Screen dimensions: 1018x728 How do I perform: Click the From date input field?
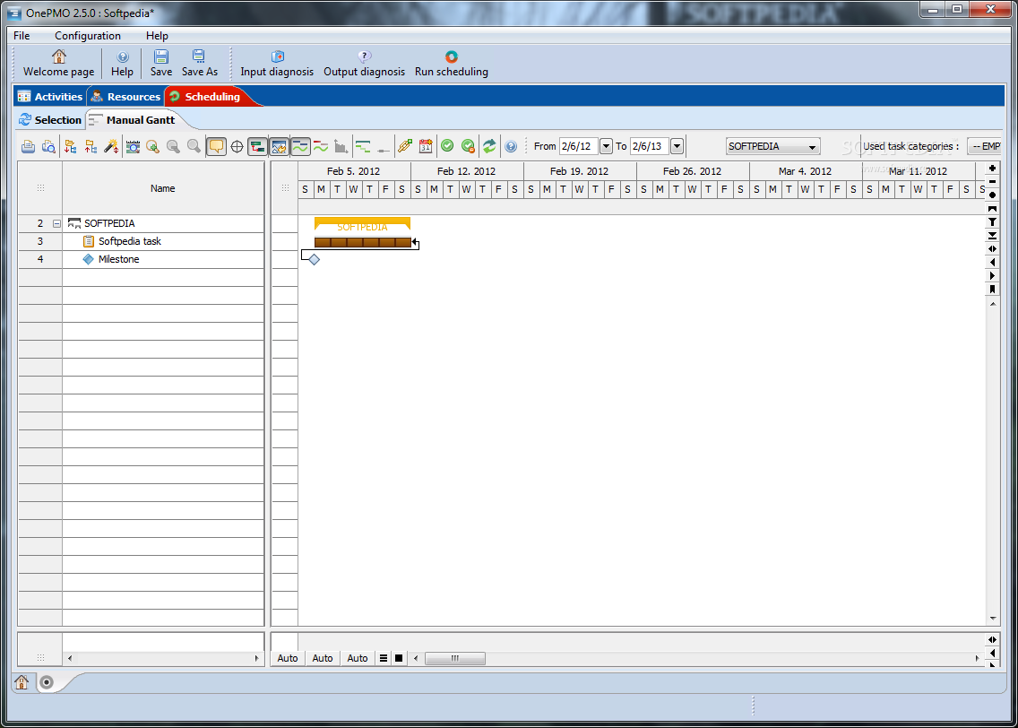click(x=579, y=146)
